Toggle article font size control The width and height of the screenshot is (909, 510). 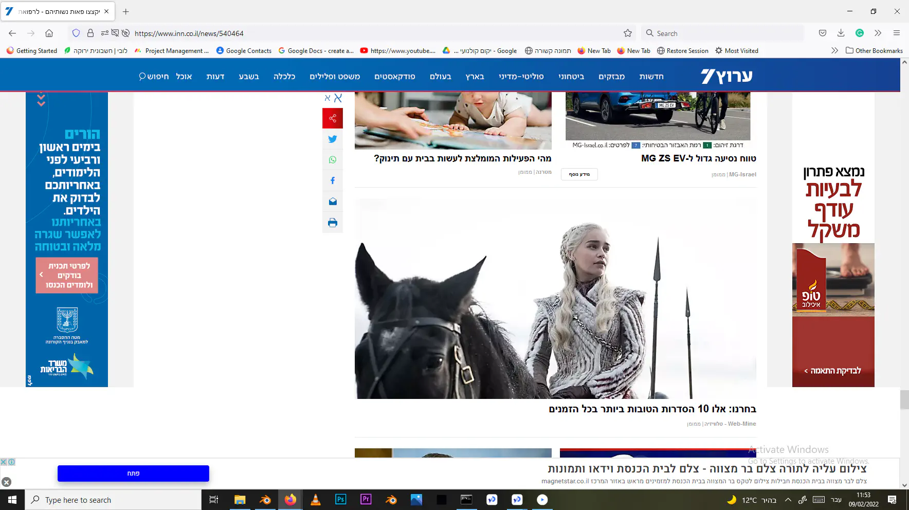click(x=333, y=98)
